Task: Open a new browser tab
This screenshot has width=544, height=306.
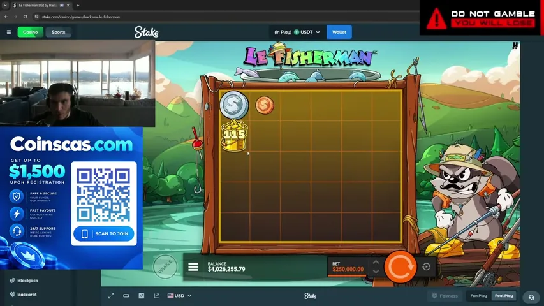Action: click(x=78, y=6)
